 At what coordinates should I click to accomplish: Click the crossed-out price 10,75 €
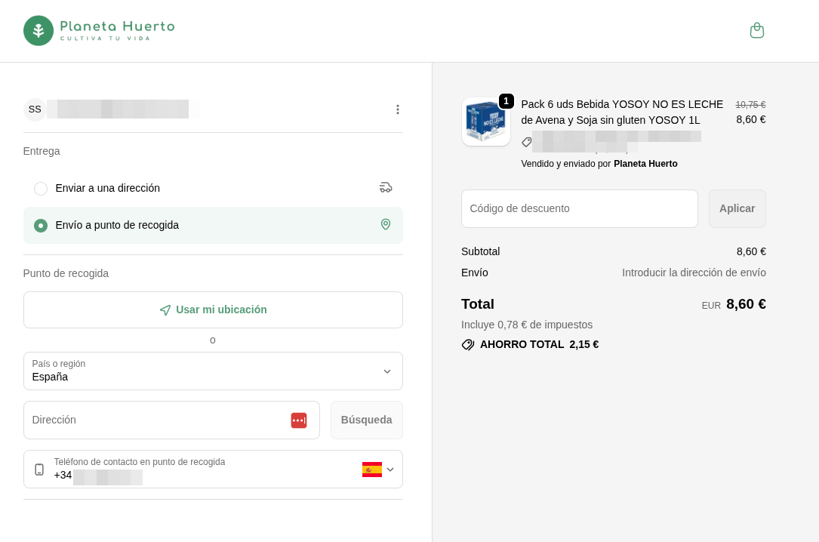[750, 104]
